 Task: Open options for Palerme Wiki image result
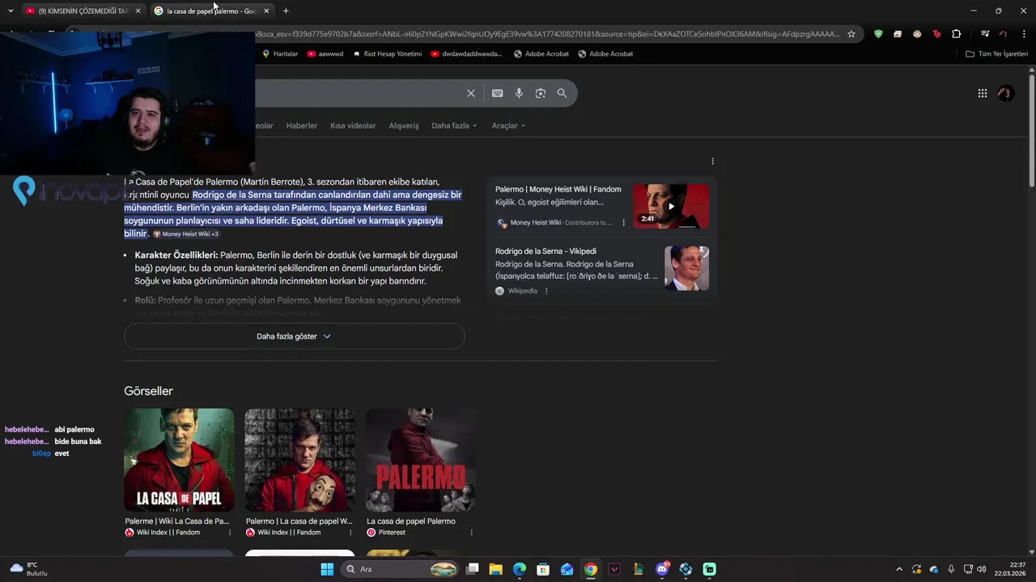(x=230, y=533)
